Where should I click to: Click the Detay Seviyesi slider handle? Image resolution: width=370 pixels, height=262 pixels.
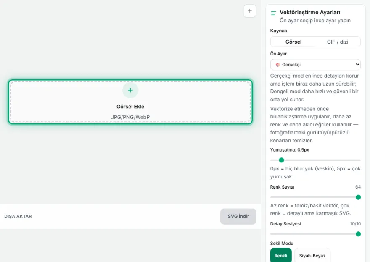coord(358,234)
